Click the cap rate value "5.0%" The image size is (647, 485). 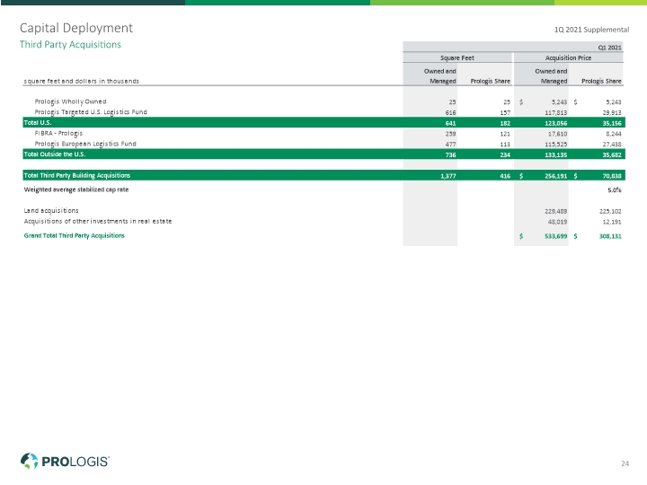click(615, 190)
